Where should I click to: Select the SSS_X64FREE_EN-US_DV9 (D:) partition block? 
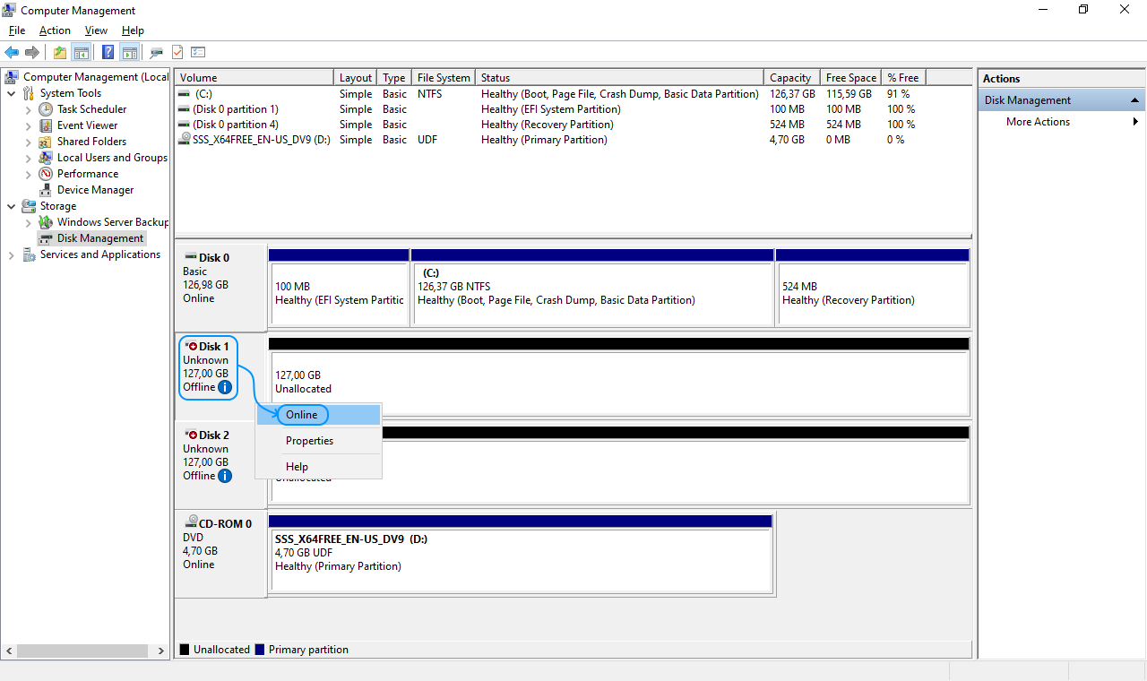pyautogui.click(x=521, y=554)
